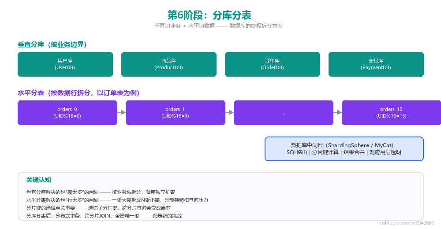Select the orders_15 (UID%16=15) box
The image size is (441, 229).
(391, 113)
